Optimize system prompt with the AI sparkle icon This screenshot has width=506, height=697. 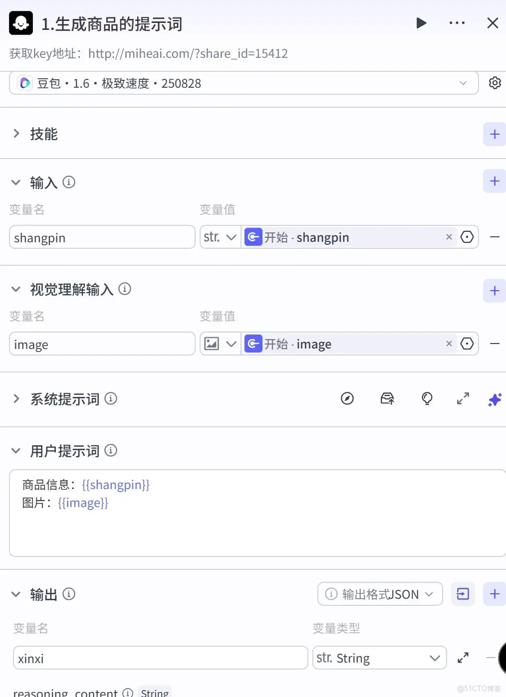pos(494,399)
